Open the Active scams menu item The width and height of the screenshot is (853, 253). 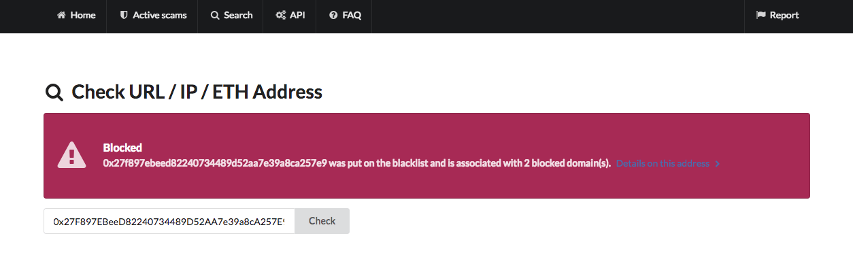pyautogui.click(x=152, y=15)
